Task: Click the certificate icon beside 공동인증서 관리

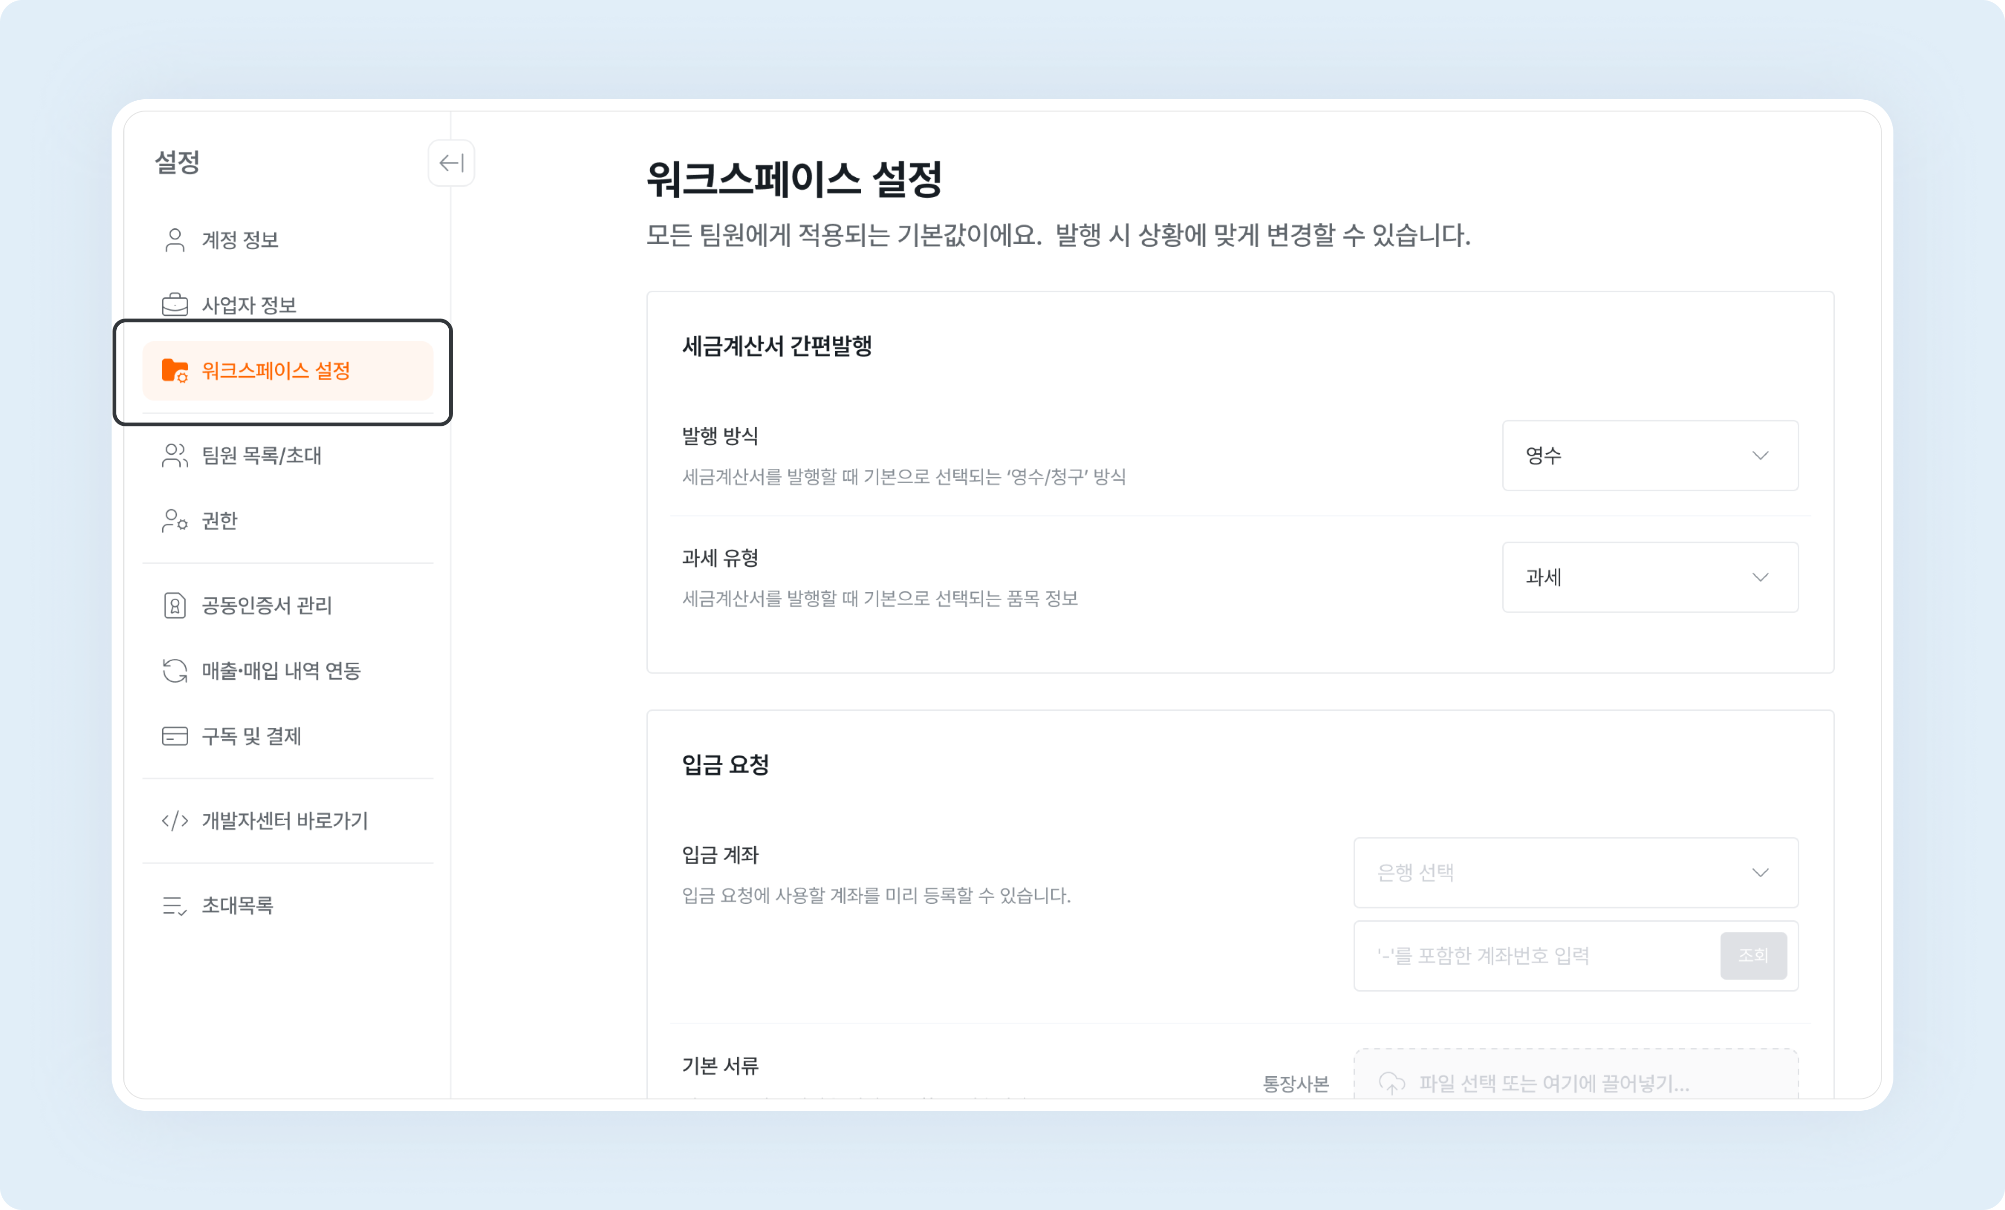Action: [x=174, y=606]
